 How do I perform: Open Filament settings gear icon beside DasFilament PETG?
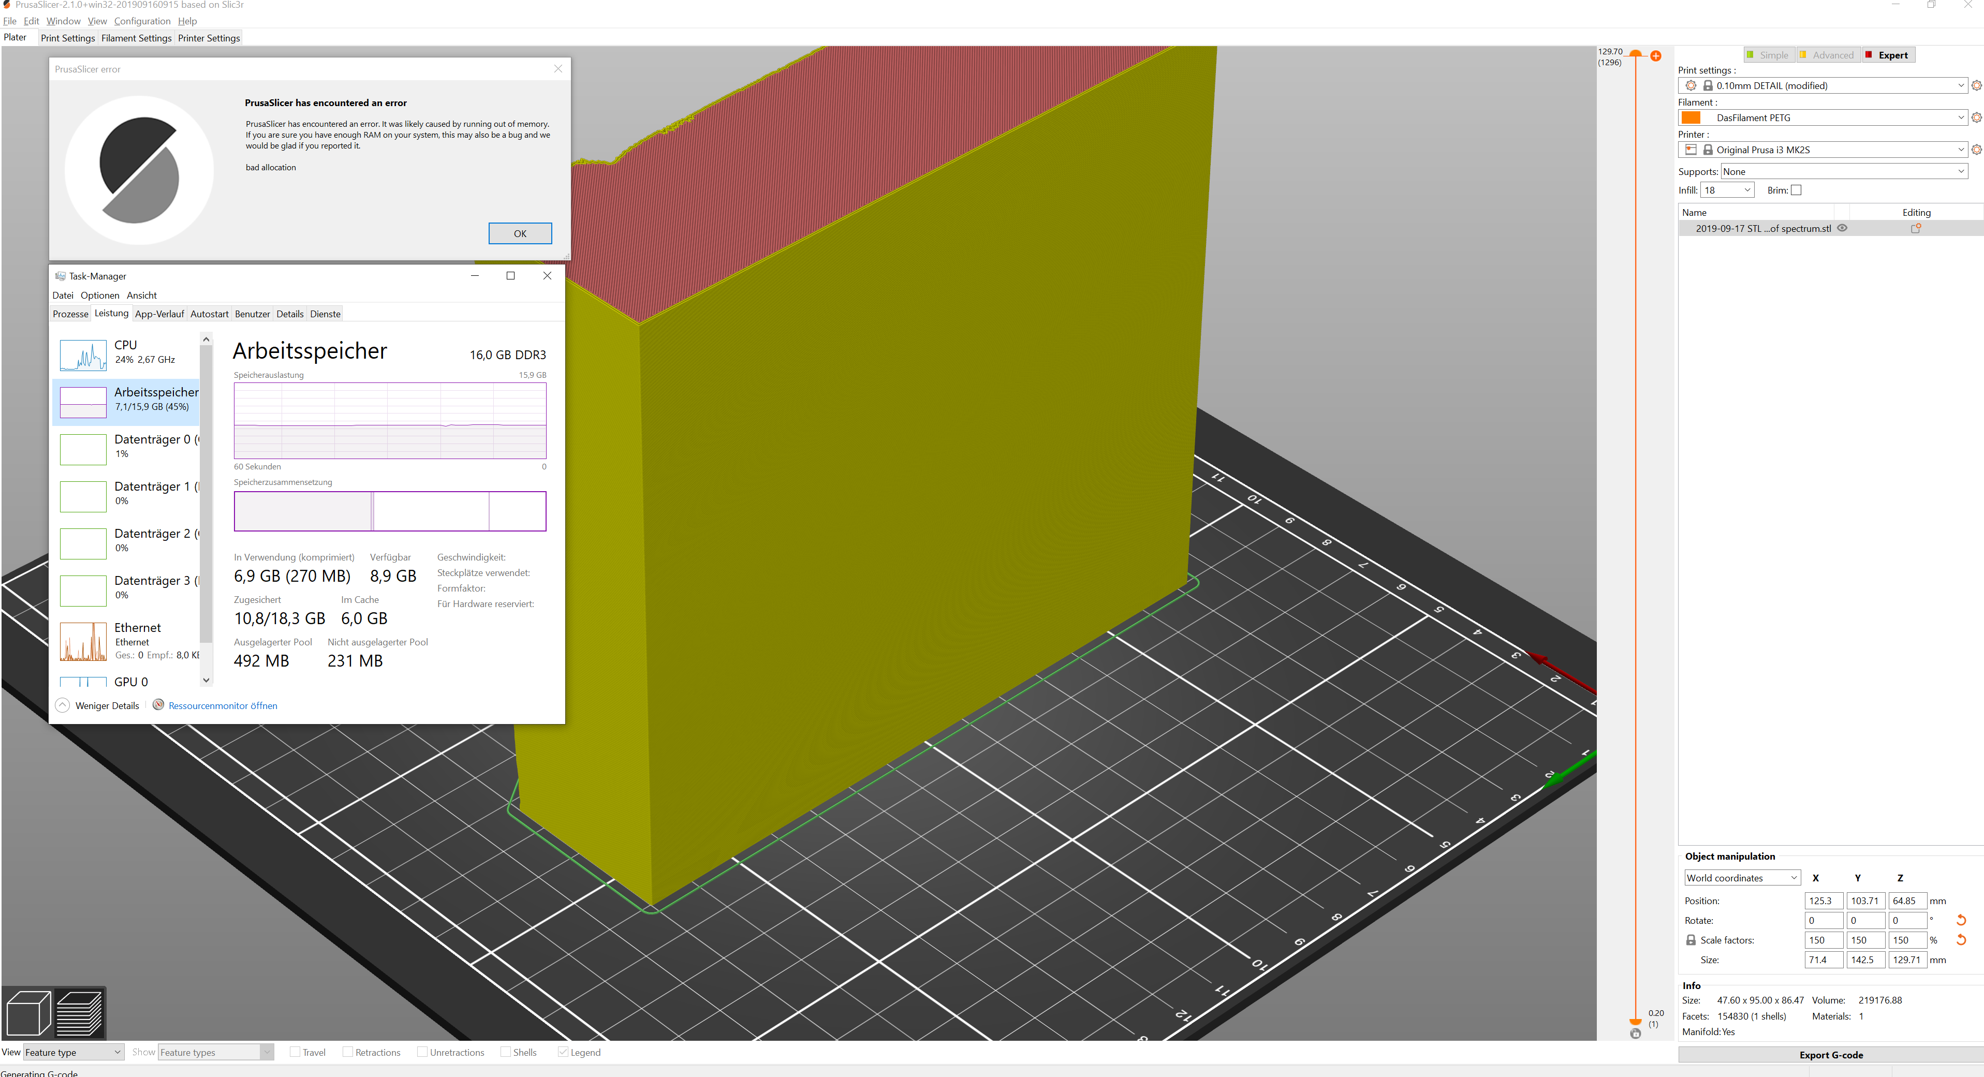1976,118
